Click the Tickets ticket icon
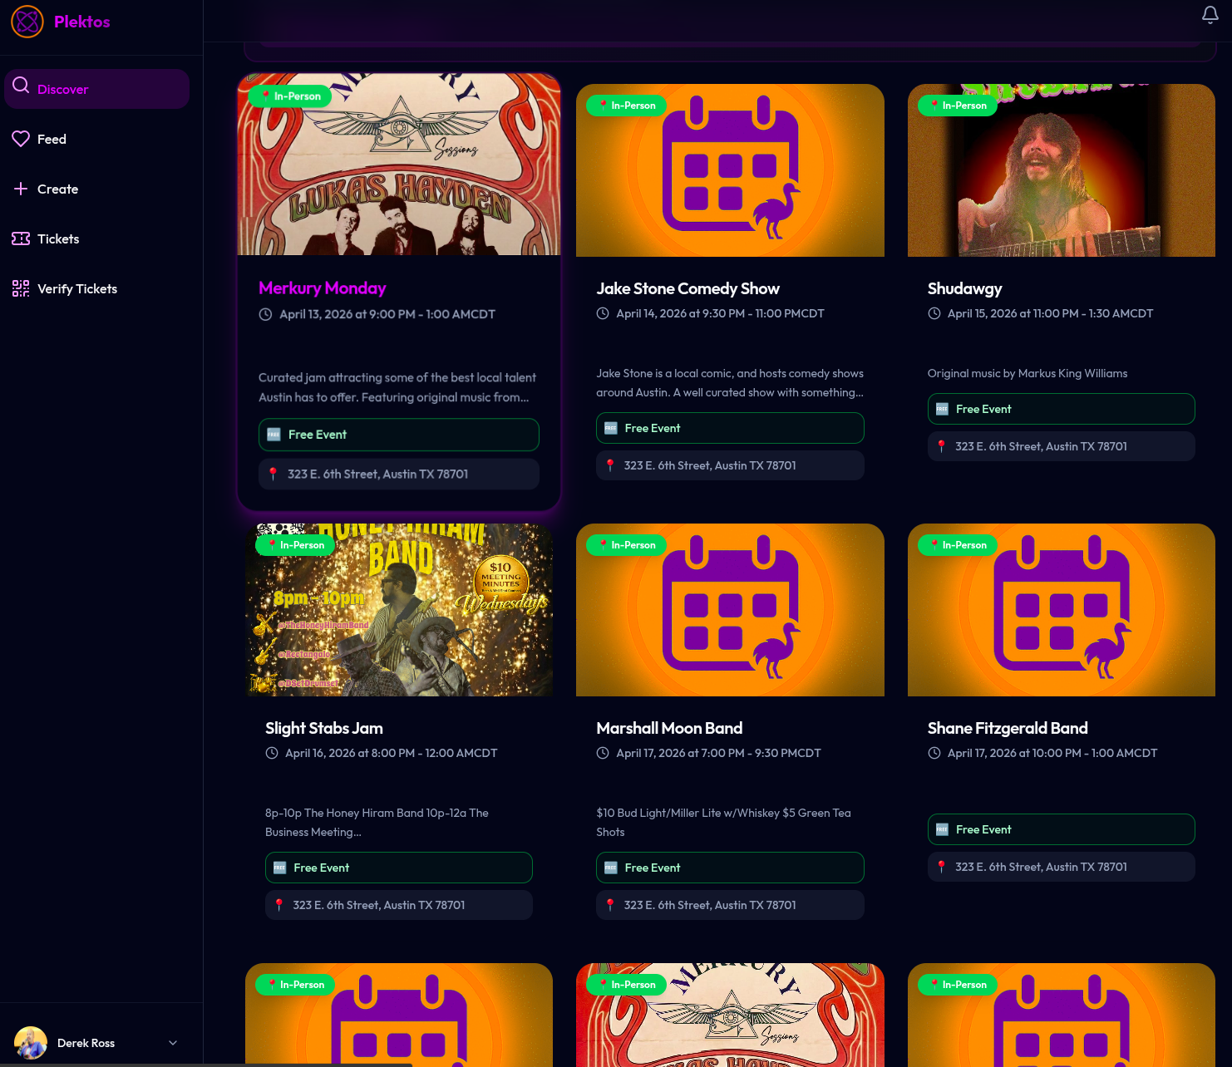 point(21,238)
